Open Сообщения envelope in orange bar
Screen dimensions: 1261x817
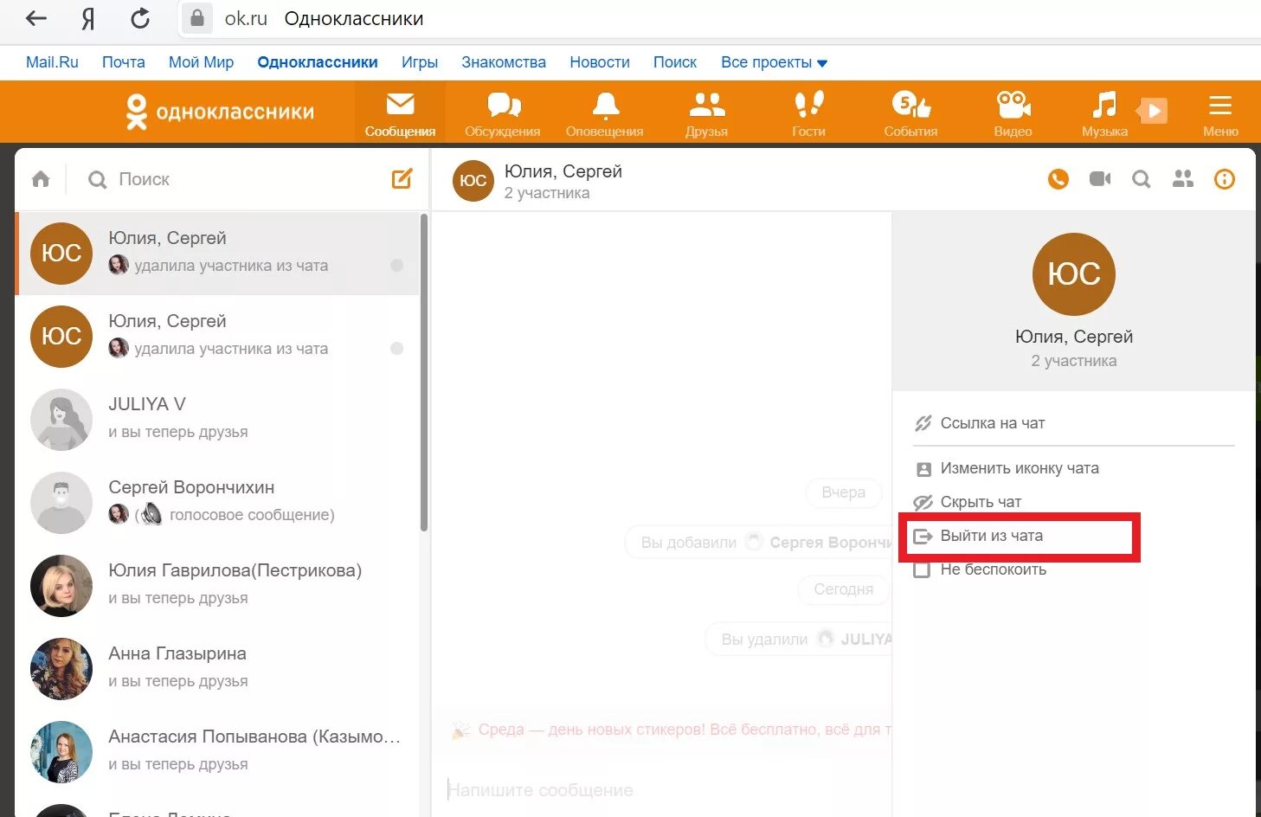point(400,113)
